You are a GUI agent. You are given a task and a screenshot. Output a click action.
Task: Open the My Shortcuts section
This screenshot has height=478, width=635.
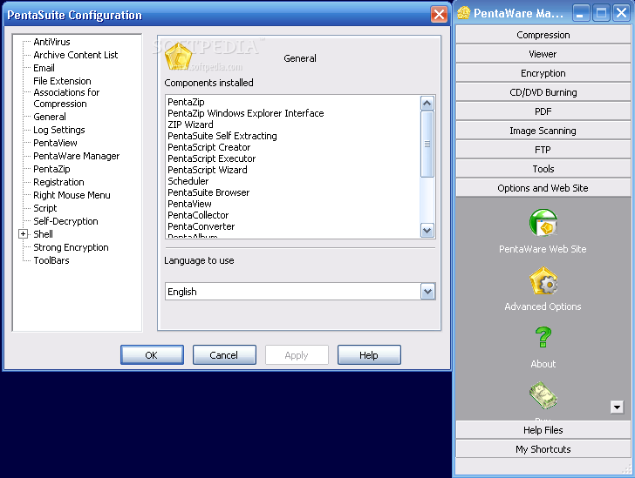pyautogui.click(x=543, y=449)
